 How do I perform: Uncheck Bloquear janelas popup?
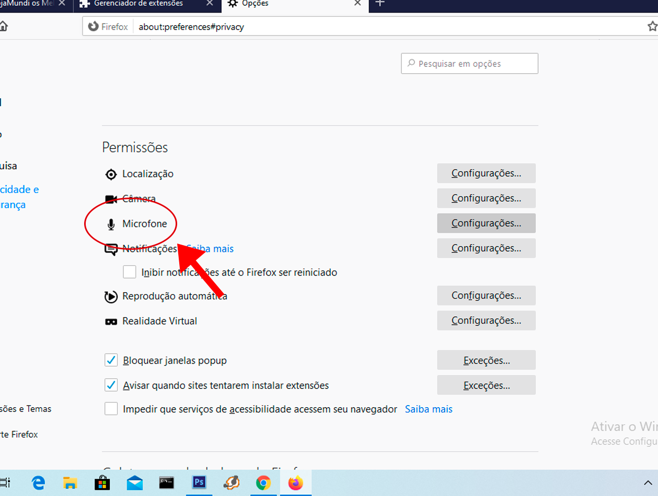pos(111,361)
